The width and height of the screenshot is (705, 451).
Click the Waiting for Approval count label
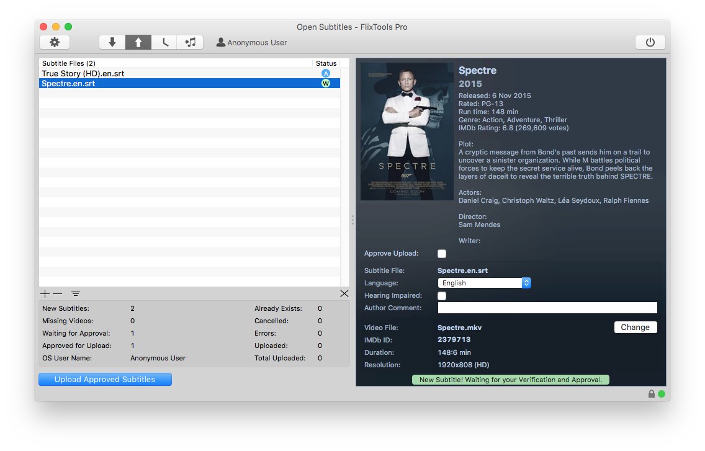click(76, 333)
